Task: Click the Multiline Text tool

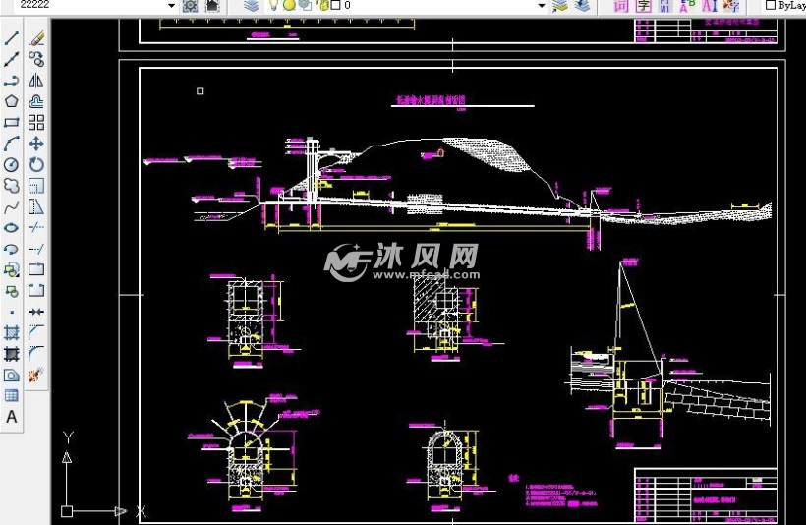Action: (x=12, y=416)
